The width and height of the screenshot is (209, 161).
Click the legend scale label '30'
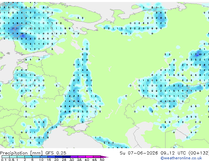(72, 160)
